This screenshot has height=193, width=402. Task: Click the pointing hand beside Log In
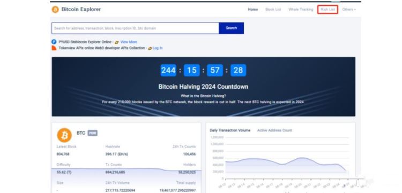click(150, 48)
